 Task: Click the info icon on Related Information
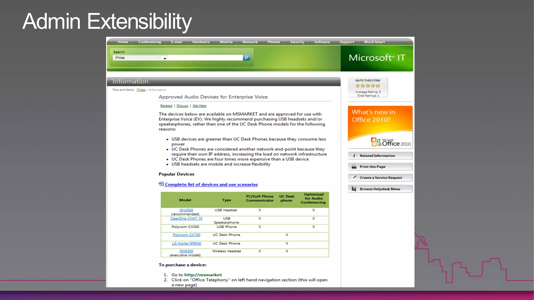click(354, 155)
